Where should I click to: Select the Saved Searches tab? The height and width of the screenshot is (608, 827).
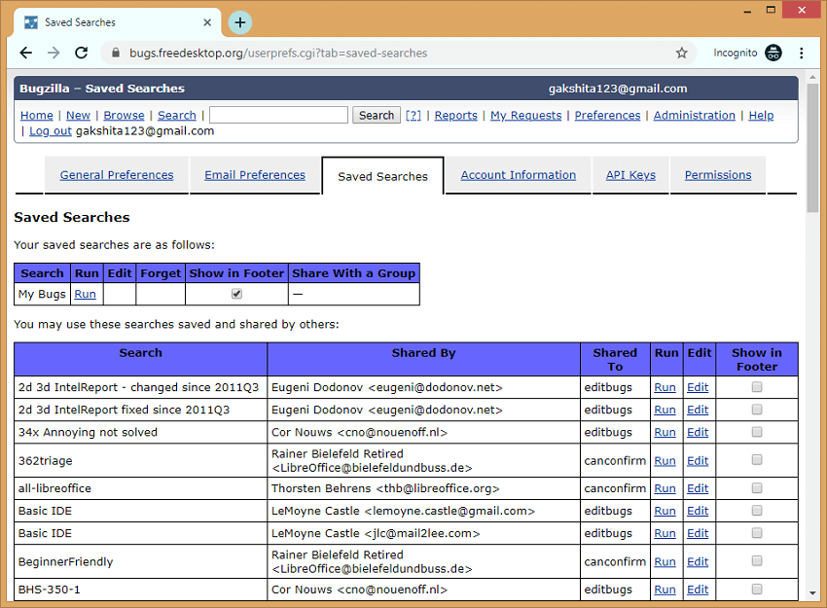click(x=382, y=177)
